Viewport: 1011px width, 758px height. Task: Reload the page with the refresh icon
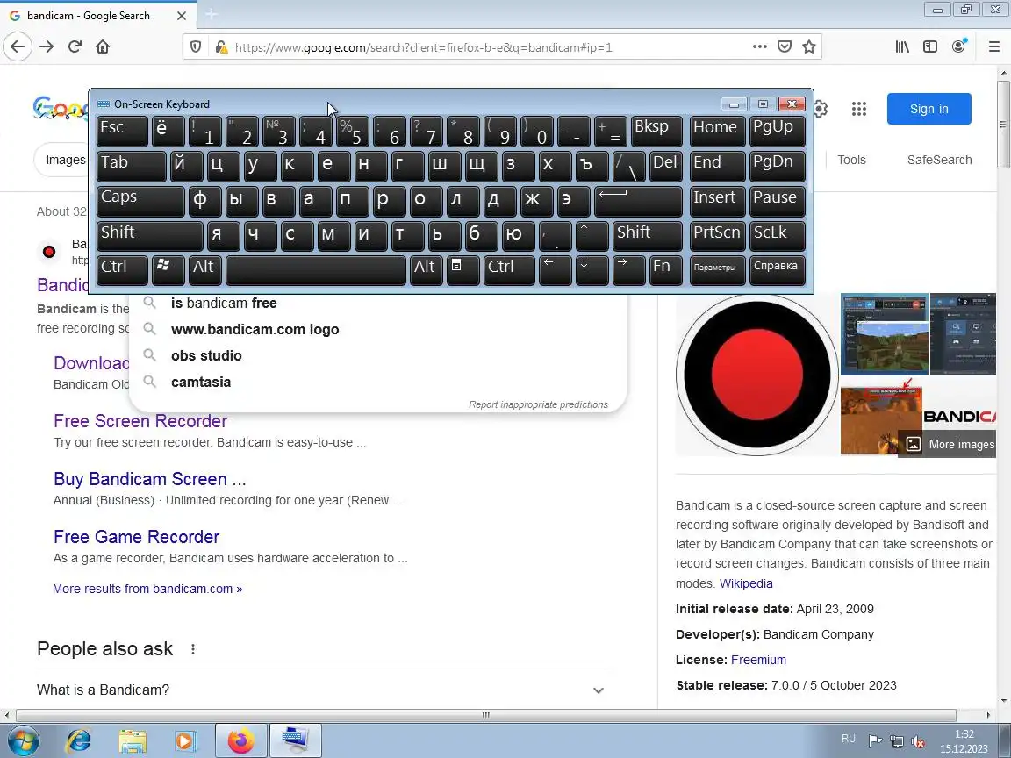coord(75,46)
